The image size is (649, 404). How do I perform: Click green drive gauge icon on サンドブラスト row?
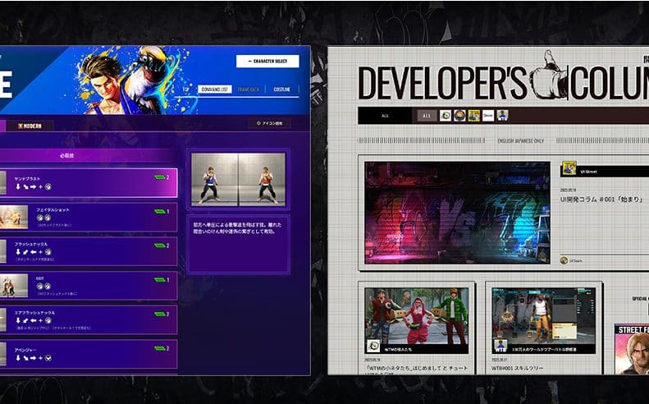[160, 177]
